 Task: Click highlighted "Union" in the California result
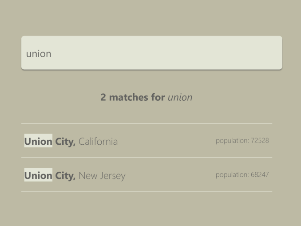(x=38, y=142)
